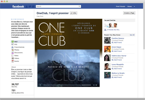Expand the account dropdown arrow
The width and height of the screenshot is (145, 100).
[134, 7]
